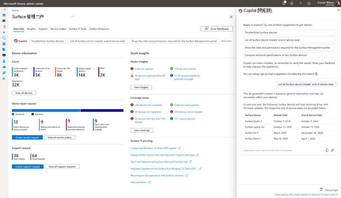Viewport: 341px width, 198px height.
Task: Select roles and permissions prompt chip
Action: point(174,41)
